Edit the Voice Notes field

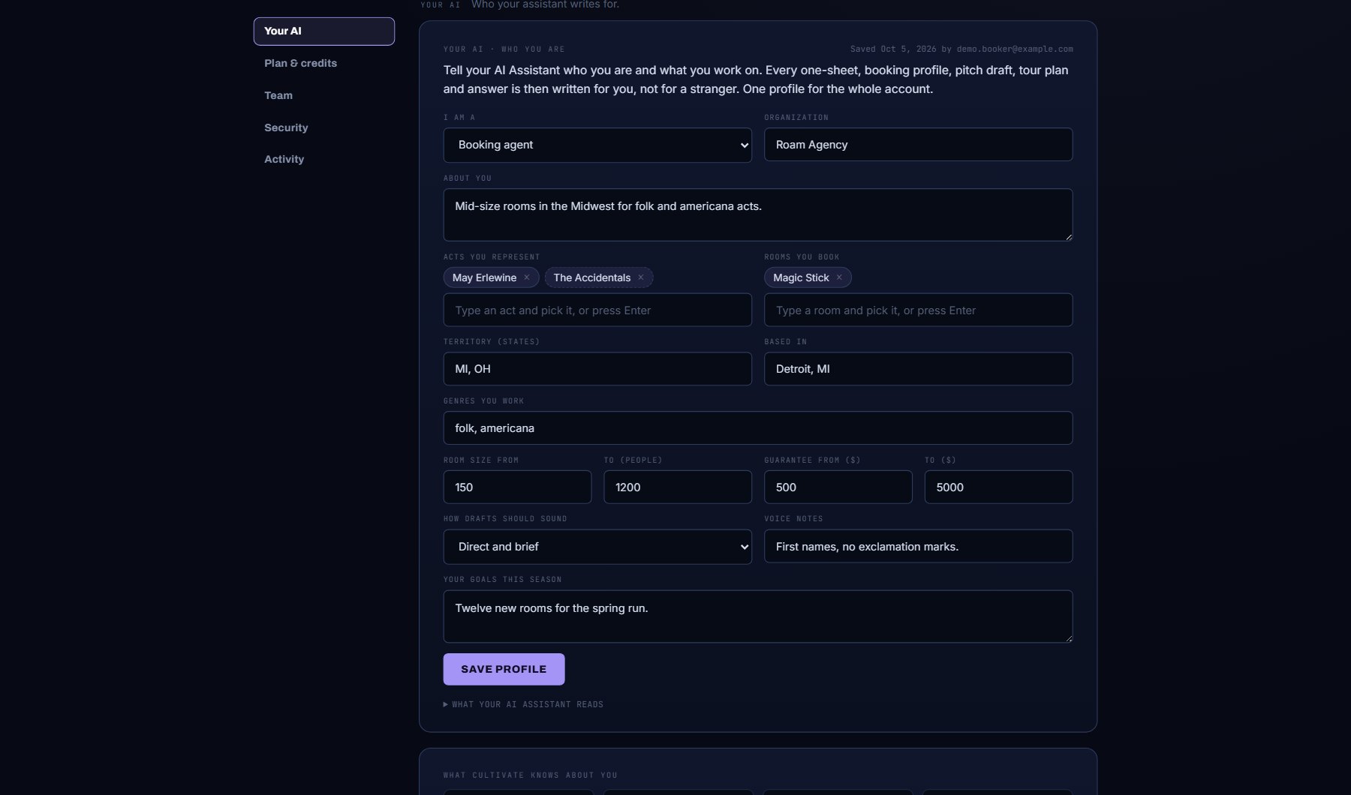(918, 546)
